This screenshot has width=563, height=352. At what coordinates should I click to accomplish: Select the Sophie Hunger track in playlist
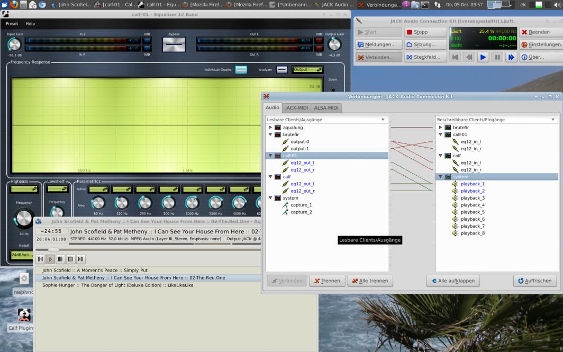point(117,285)
